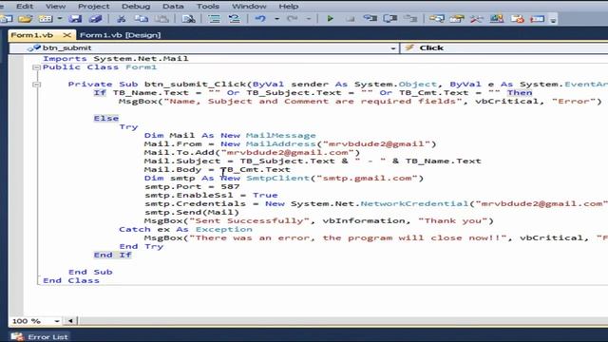Click the last toolbar icon before the overflow arrow
This screenshot has width=608, height=342.
coord(537,19)
